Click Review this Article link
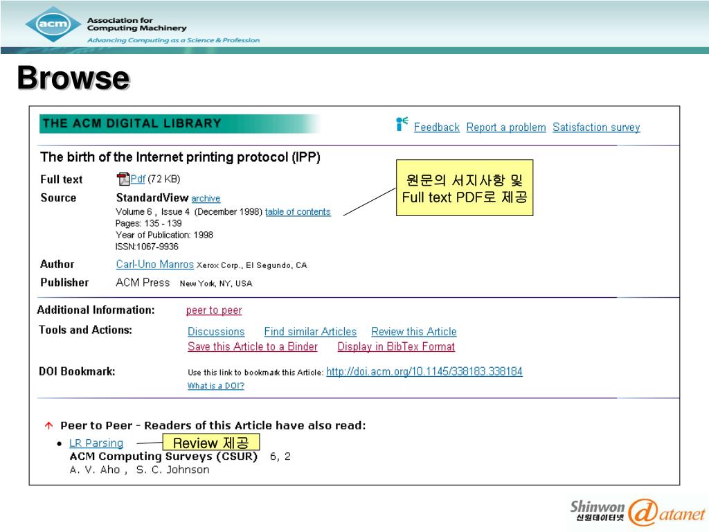The height and width of the screenshot is (532, 709). point(414,332)
